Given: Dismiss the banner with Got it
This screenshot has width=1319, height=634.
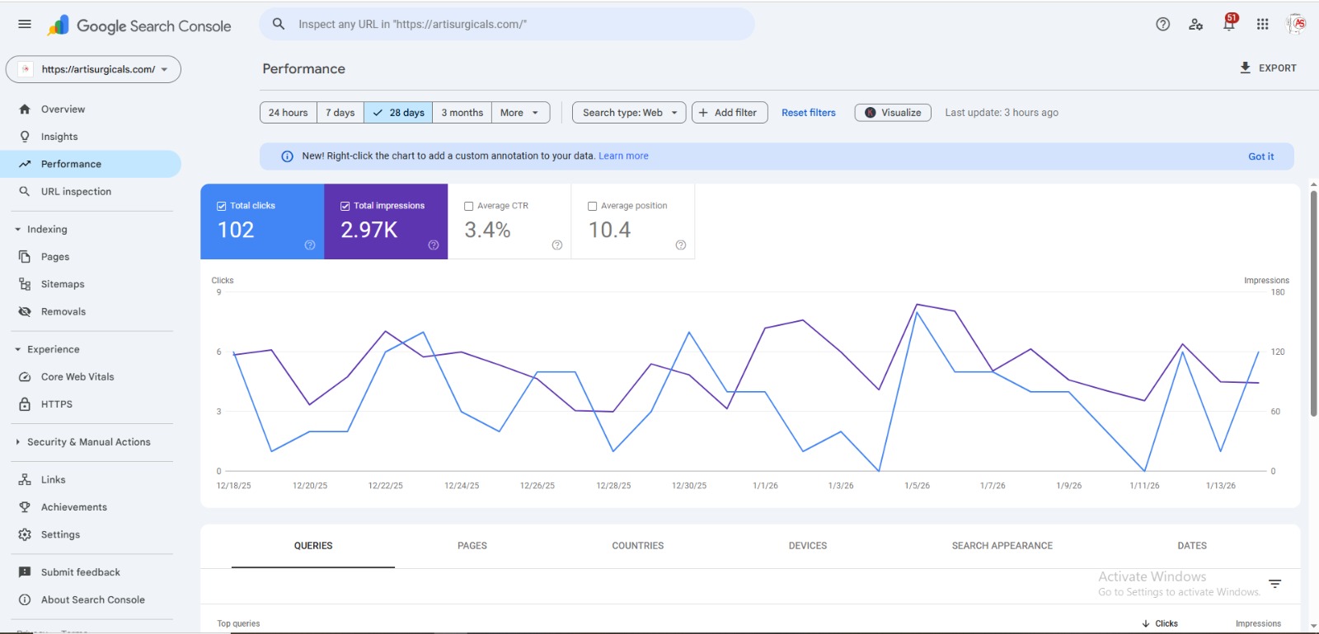Looking at the screenshot, I should pyautogui.click(x=1261, y=156).
